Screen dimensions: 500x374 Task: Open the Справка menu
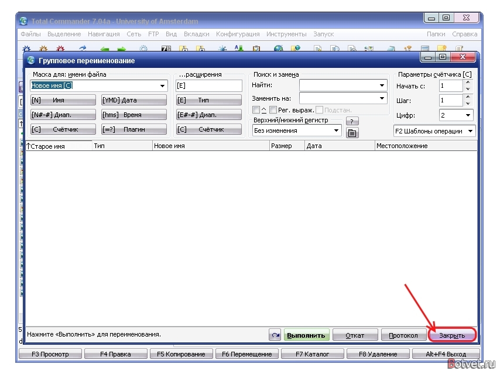(x=465, y=34)
